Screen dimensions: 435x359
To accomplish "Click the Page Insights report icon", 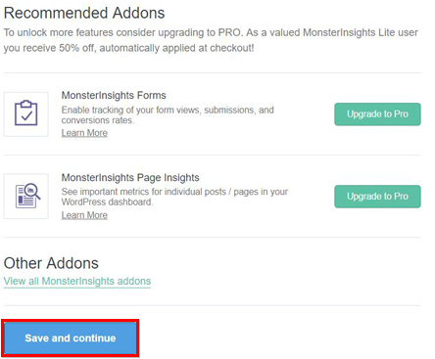I will click(x=27, y=196).
